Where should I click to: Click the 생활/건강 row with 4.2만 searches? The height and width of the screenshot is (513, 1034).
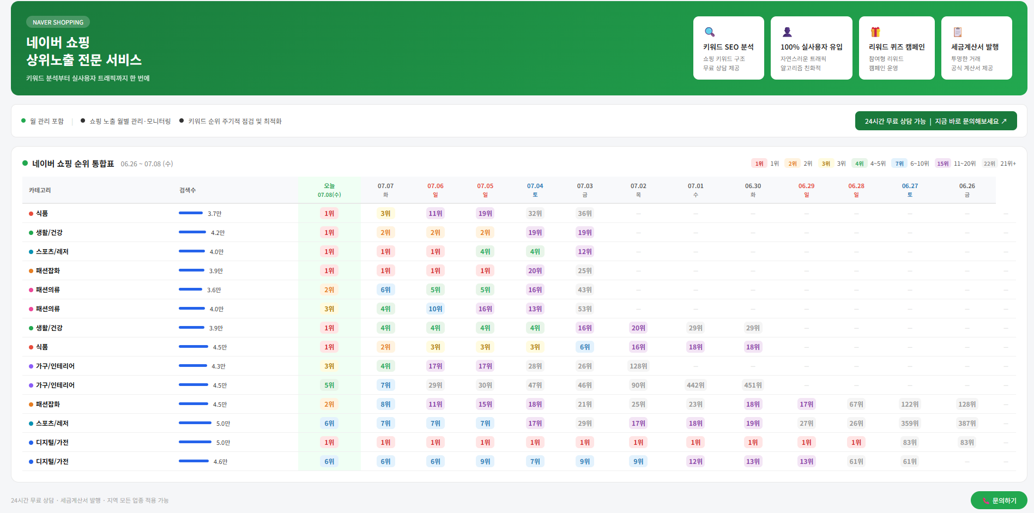click(x=519, y=232)
